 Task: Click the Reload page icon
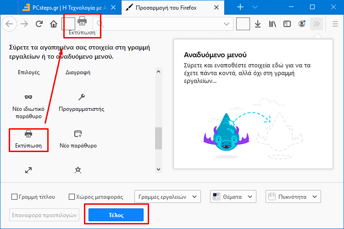(x=39, y=24)
